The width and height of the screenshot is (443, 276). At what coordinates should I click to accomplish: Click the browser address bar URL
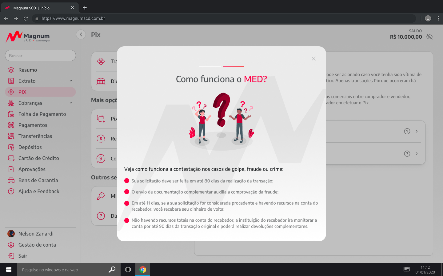73,18
